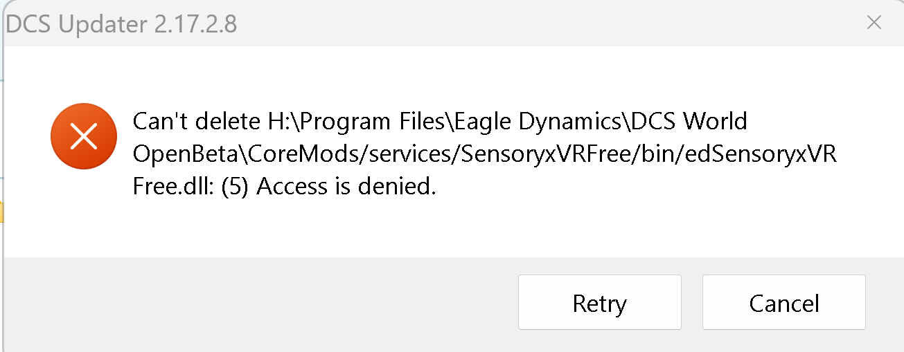Click the empty gray footer beside Retry
Viewport: 904px width, 352px height.
pos(260,302)
